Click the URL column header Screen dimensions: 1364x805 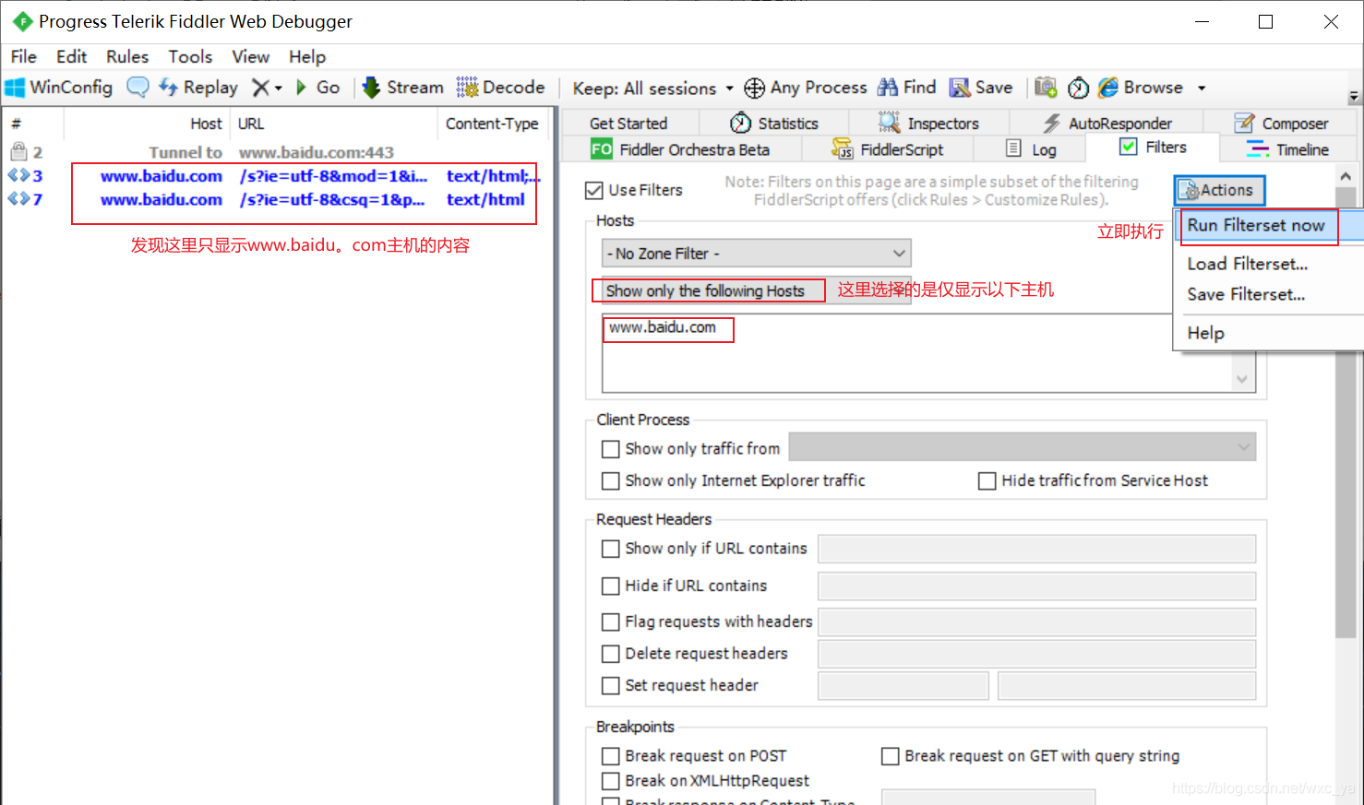(333, 124)
